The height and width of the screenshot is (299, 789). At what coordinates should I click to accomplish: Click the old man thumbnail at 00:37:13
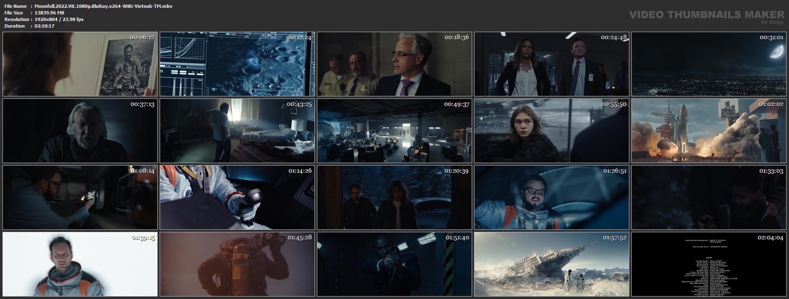[80, 131]
